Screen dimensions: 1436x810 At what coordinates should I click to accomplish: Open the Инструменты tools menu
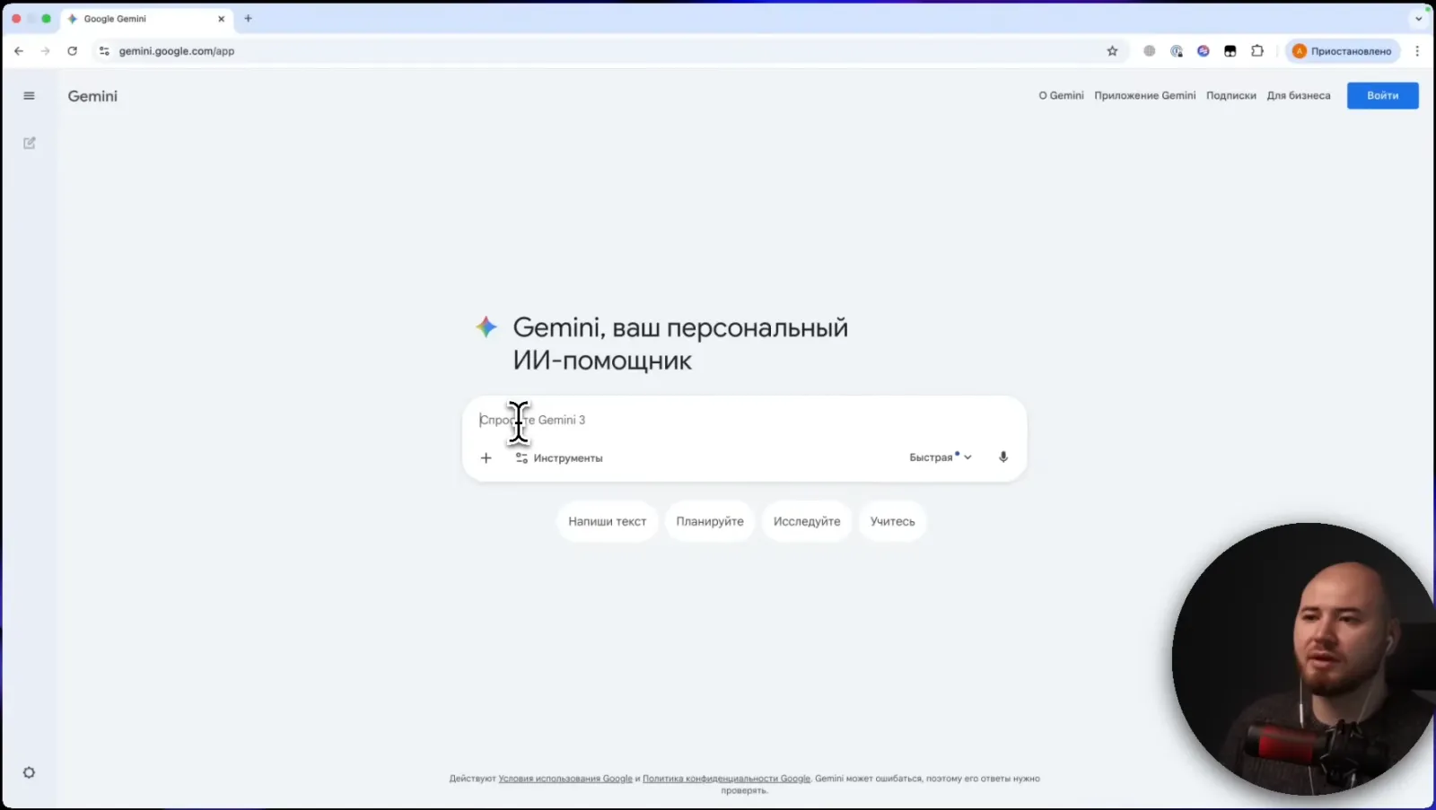click(559, 457)
